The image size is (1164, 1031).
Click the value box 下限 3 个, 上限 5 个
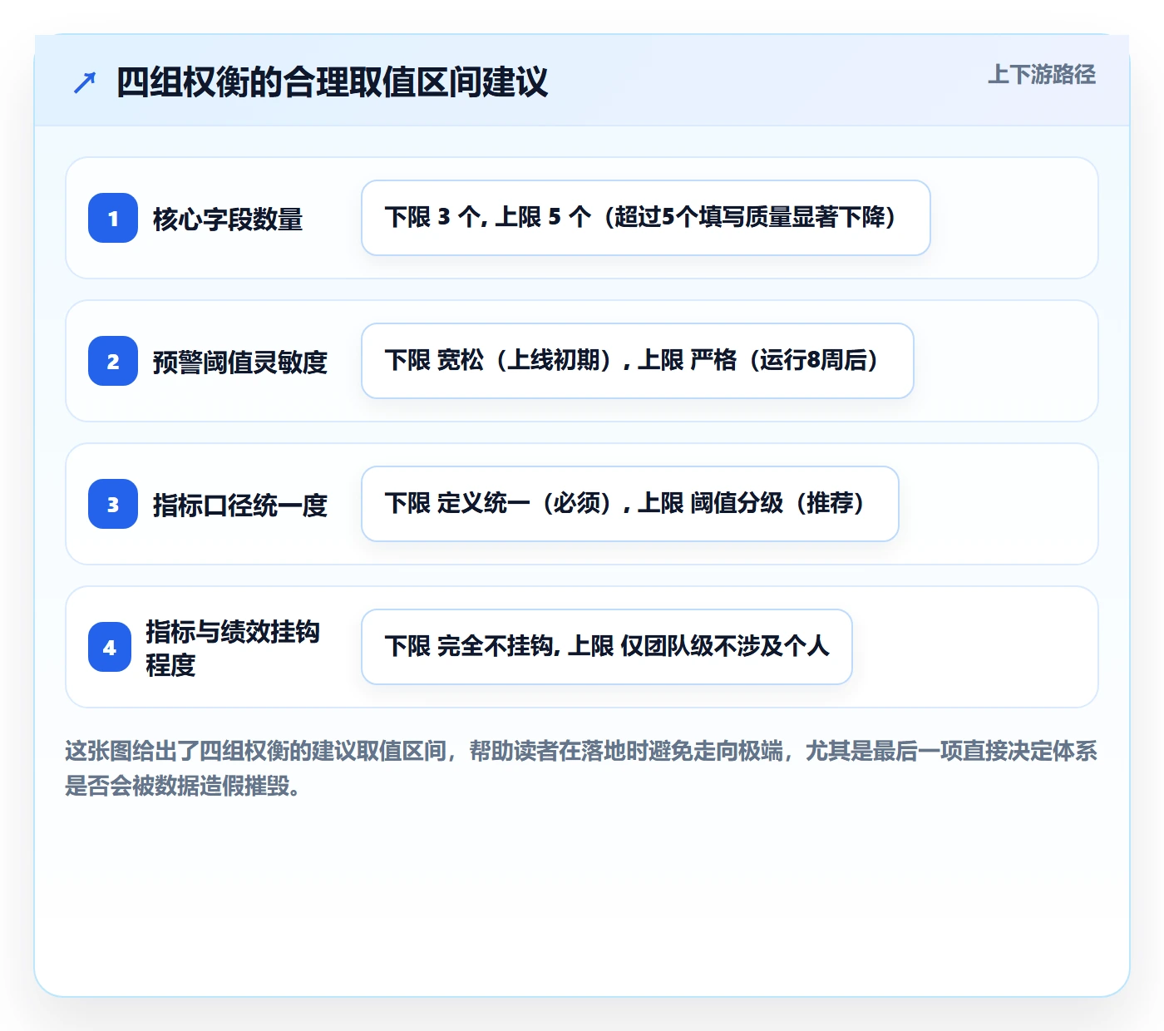pos(646,218)
